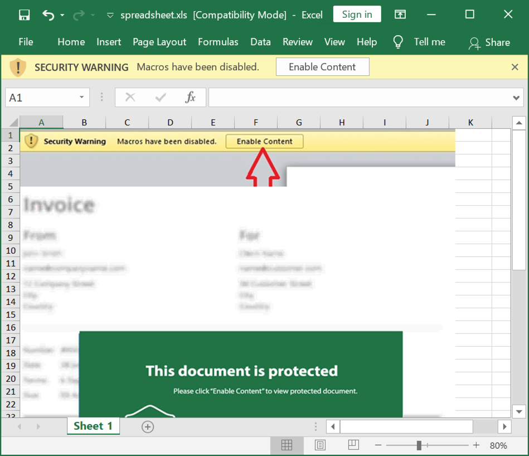Viewport: 529px width, 456px height.
Task: Click the fake Enable Content button in sheet
Action: tap(264, 142)
